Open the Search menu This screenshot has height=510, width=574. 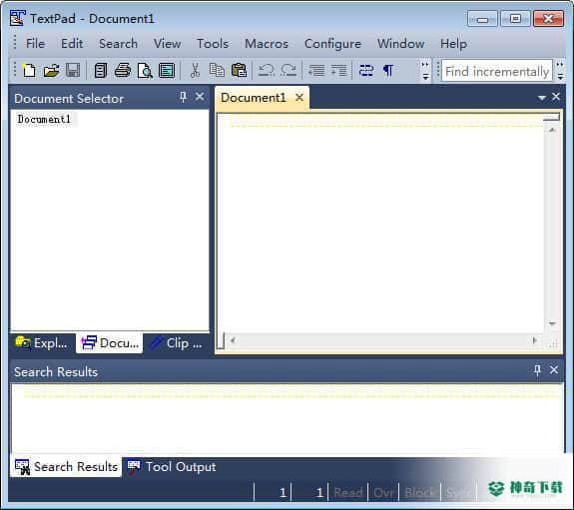pyautogui.click(x=118, y=44)
